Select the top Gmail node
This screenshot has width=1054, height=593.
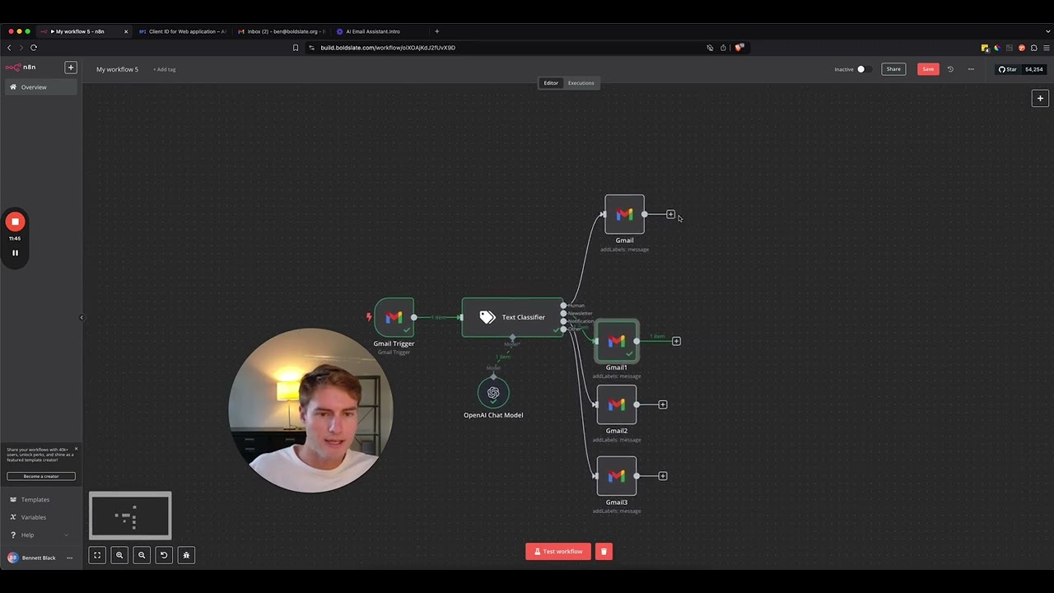click(624, 214)
